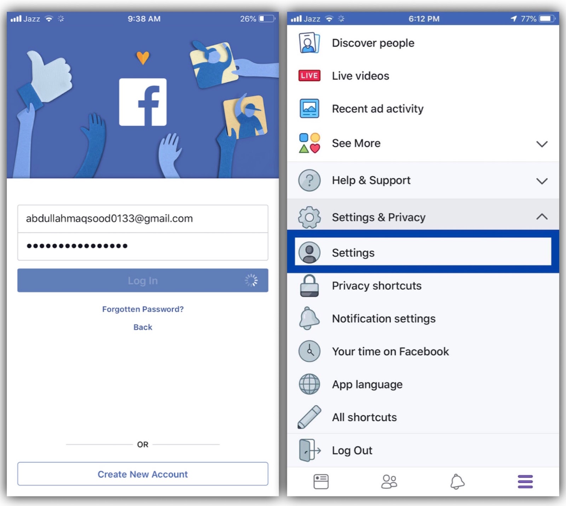This screenshot has height=506, width=566.
Task: Tap the See More colorful shapes icon
Action: pyautogui.click(x=309, y=143)
